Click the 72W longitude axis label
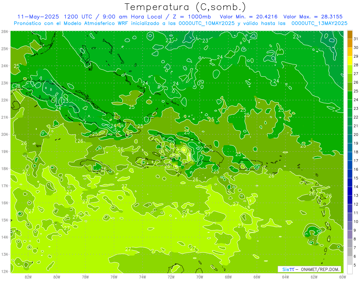 point(171,277)
